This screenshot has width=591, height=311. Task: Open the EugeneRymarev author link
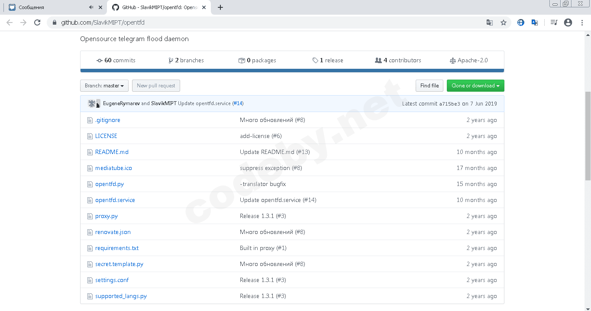tap(121, 103)
